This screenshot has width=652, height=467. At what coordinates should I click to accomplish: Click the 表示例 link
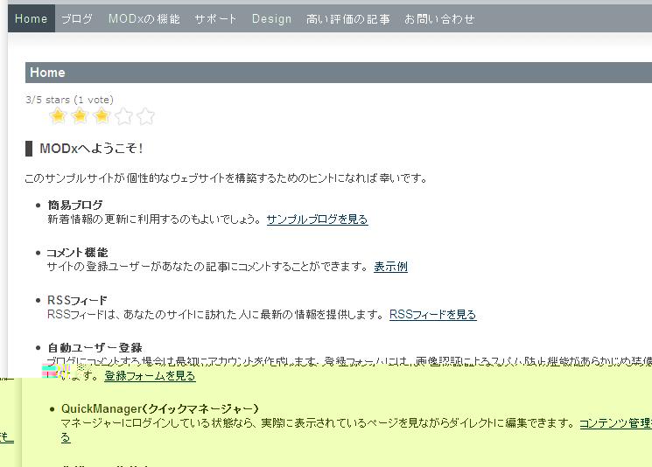pos(390,267)
